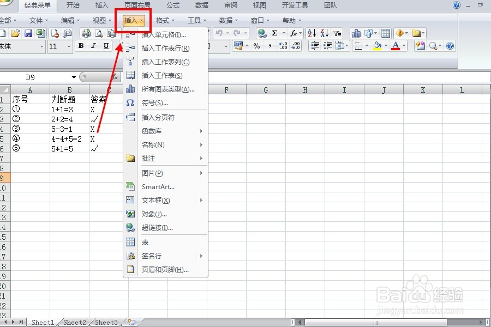
Task: Open Print Preview from the toolbar
Action: coord(99,33)
